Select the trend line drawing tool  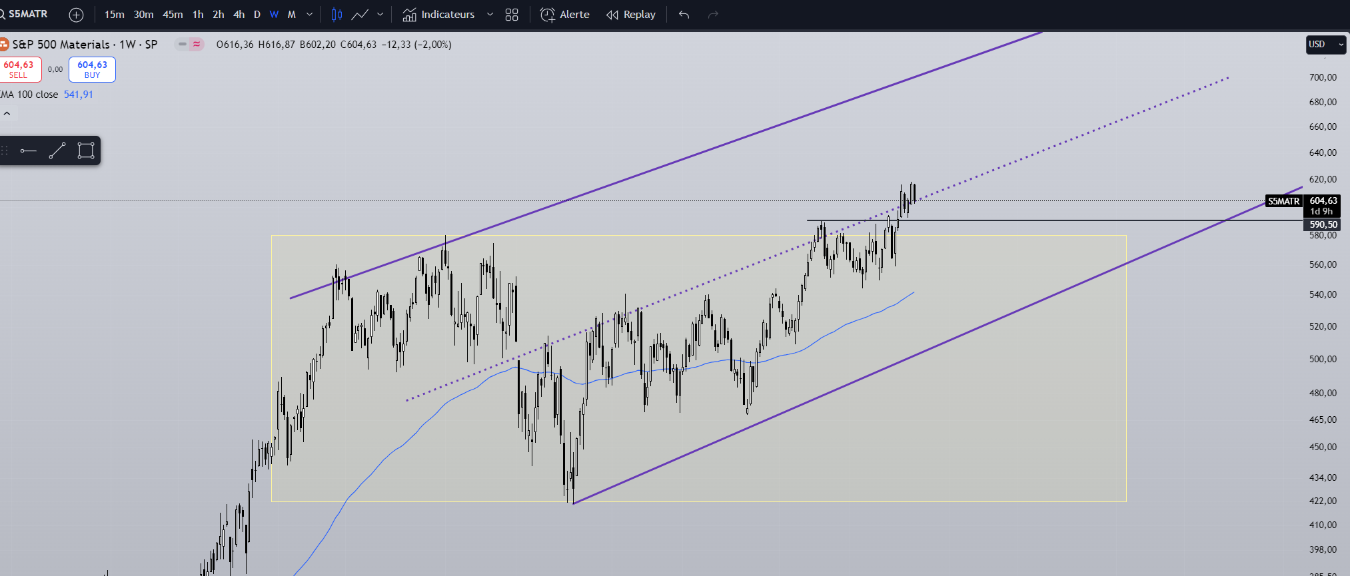coord(57,151)
